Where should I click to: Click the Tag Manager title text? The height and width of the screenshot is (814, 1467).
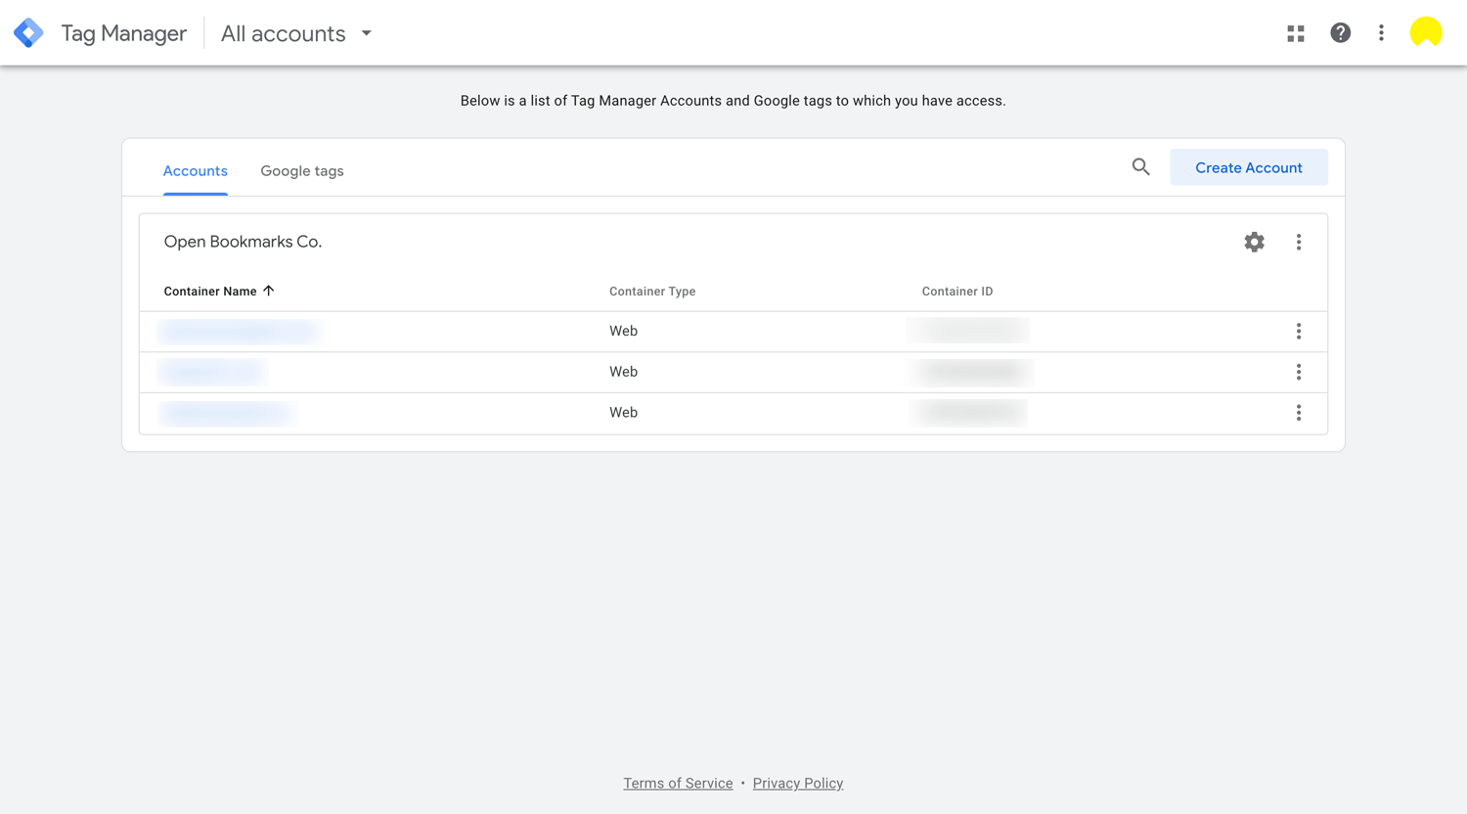(123, 33)
